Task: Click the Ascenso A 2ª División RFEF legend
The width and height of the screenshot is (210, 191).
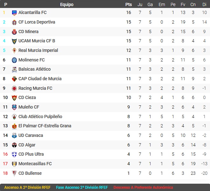Action: pos(28,187)
